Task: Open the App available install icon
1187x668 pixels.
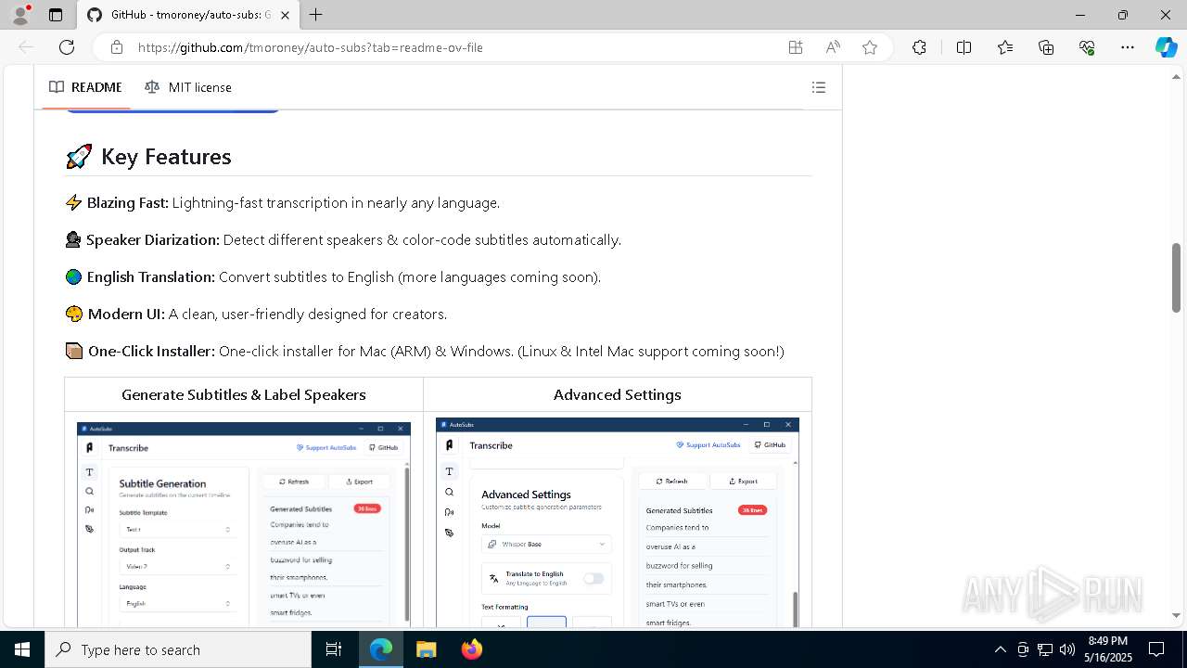Action: (x=796, y=47)
